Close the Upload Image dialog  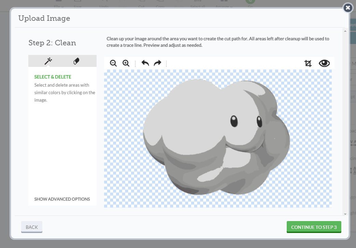pos(348,8)
